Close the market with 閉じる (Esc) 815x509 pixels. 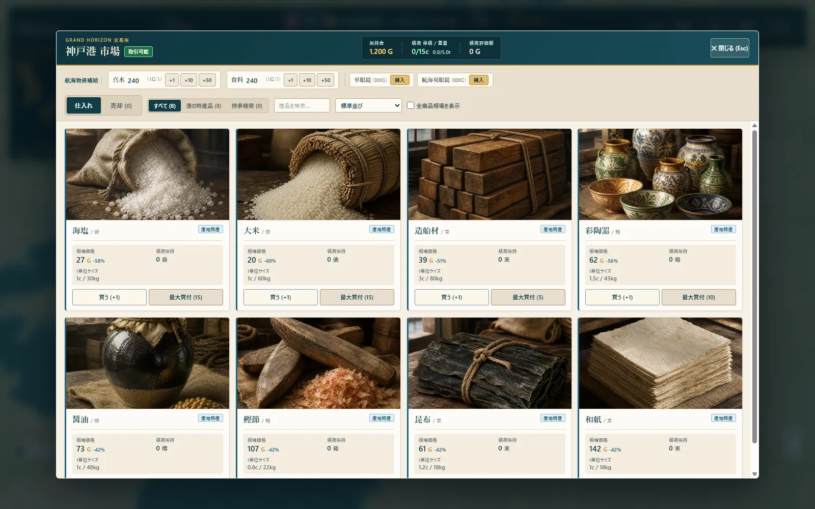coord(730,48)
